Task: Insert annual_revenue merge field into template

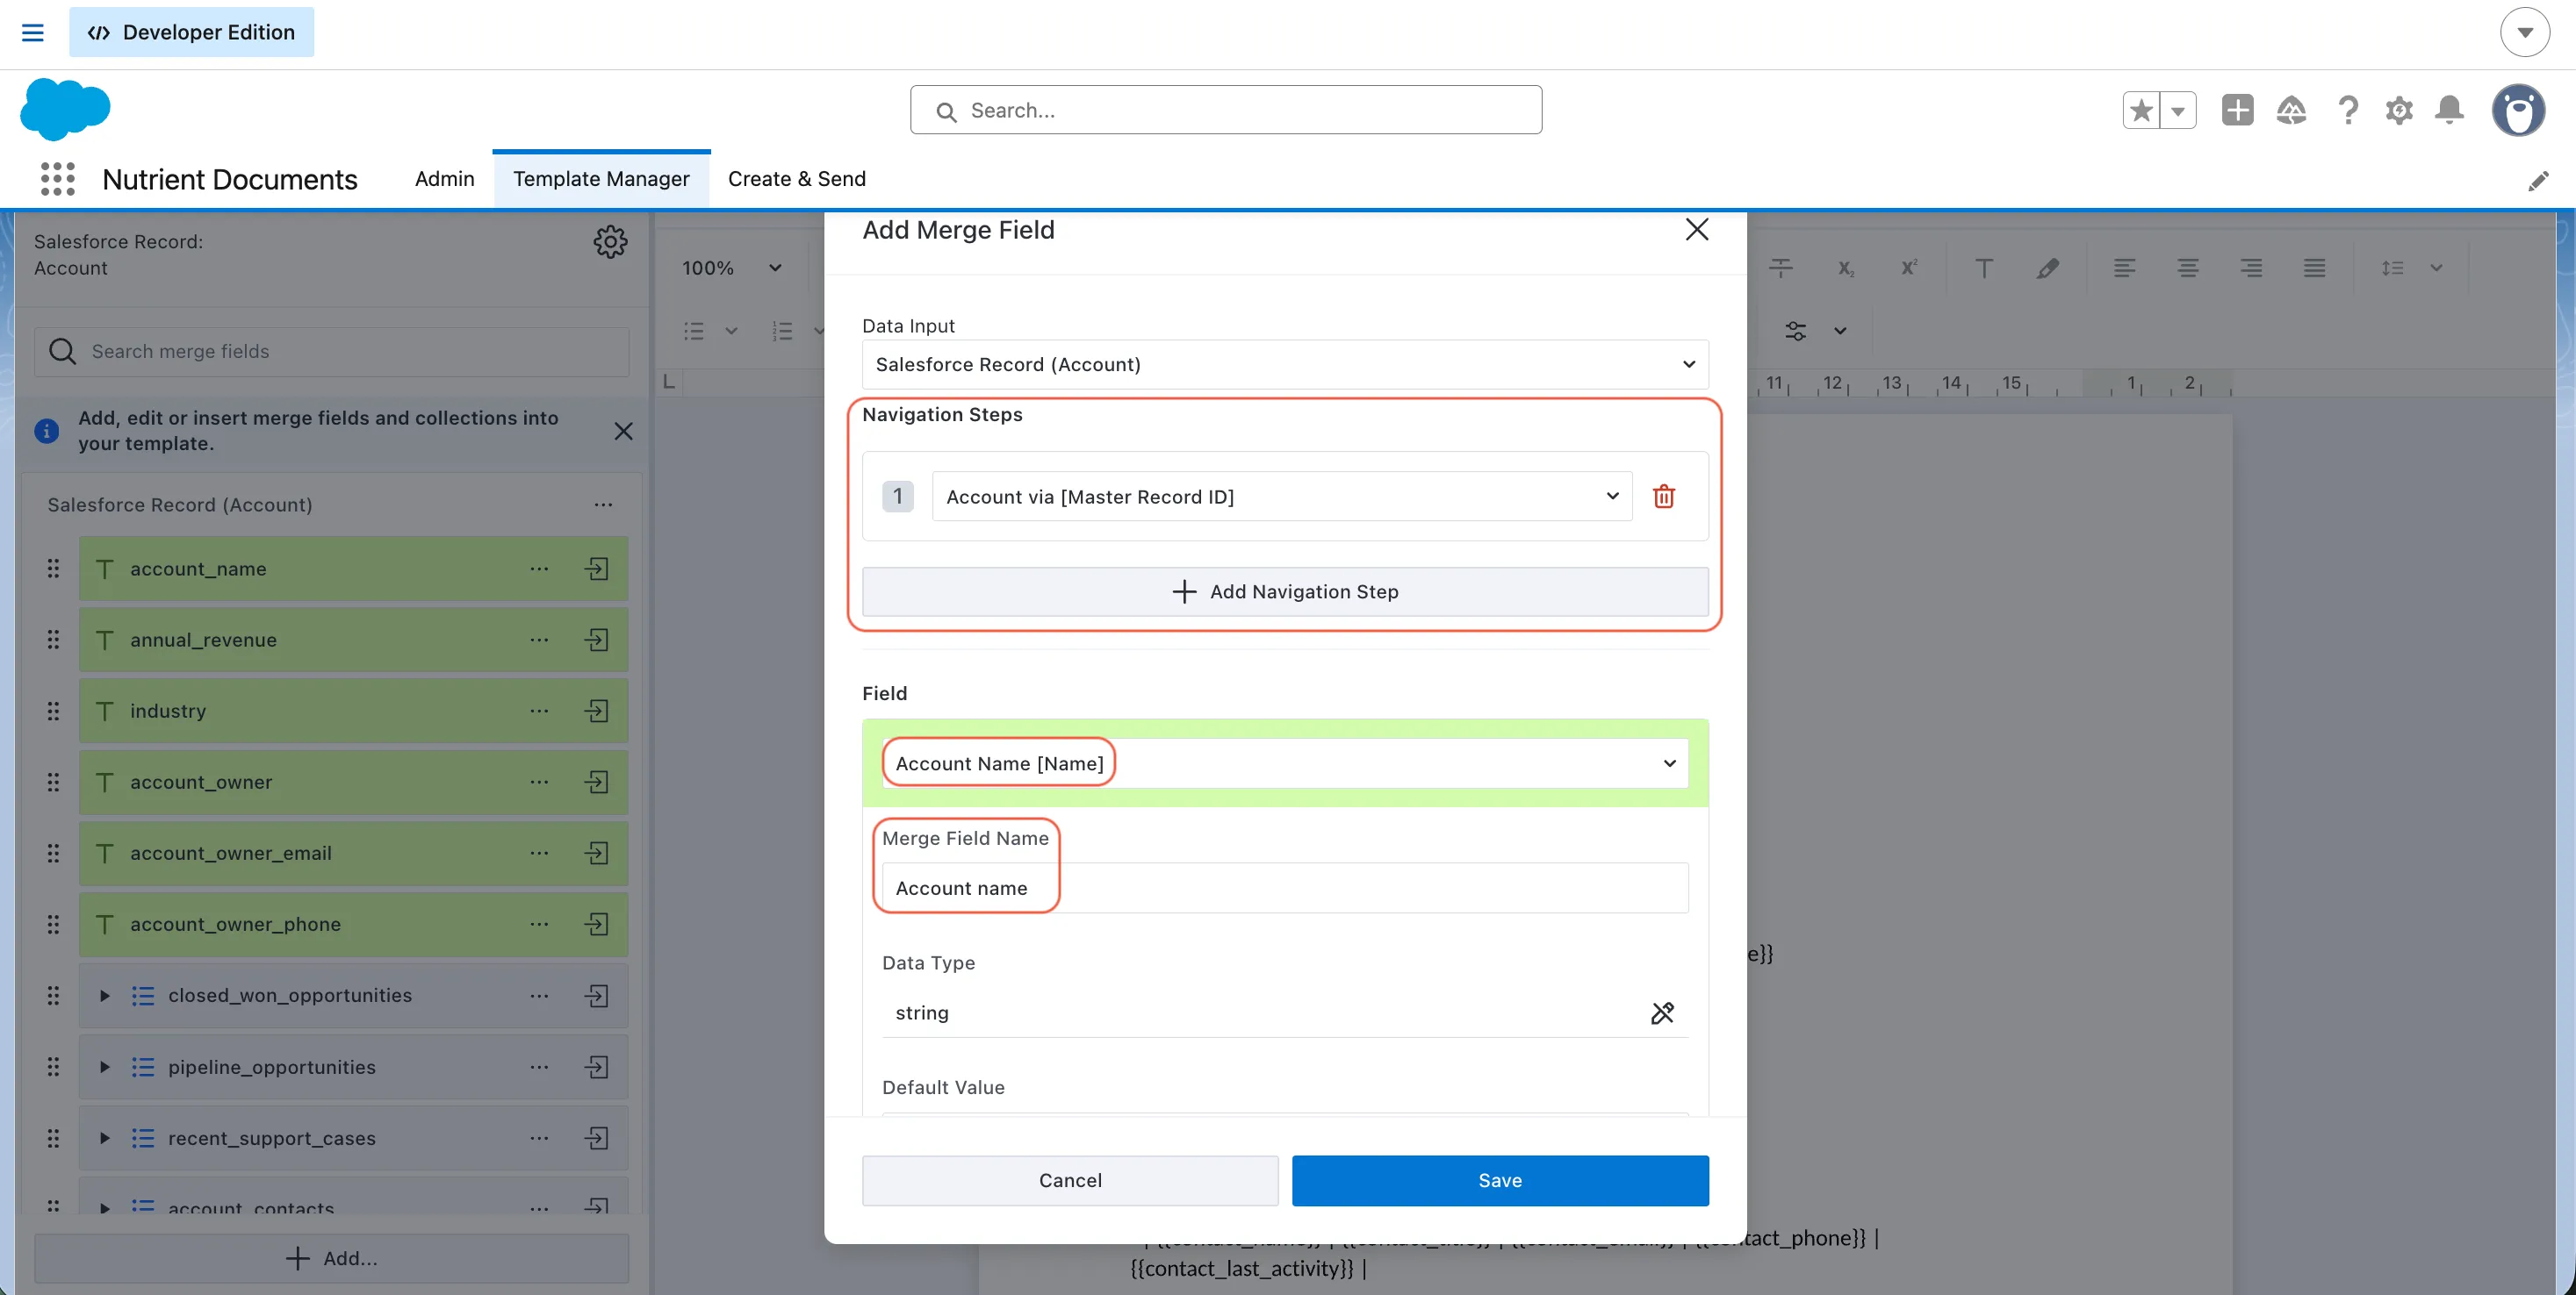Action: (x=597, y=640)
